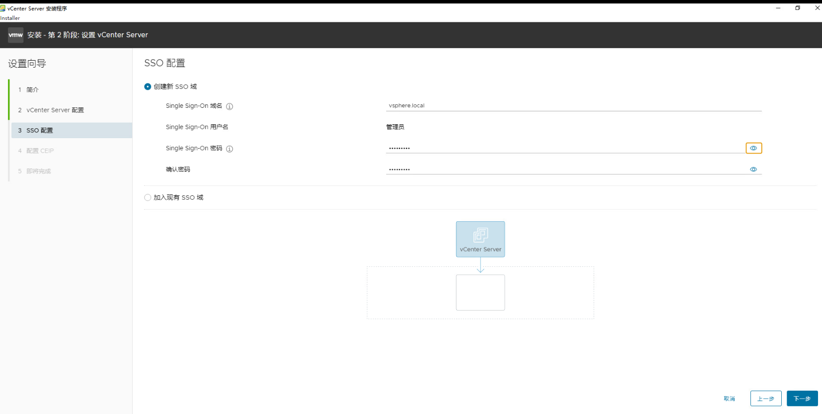Restore down the installer window

(x=798, y=8)
